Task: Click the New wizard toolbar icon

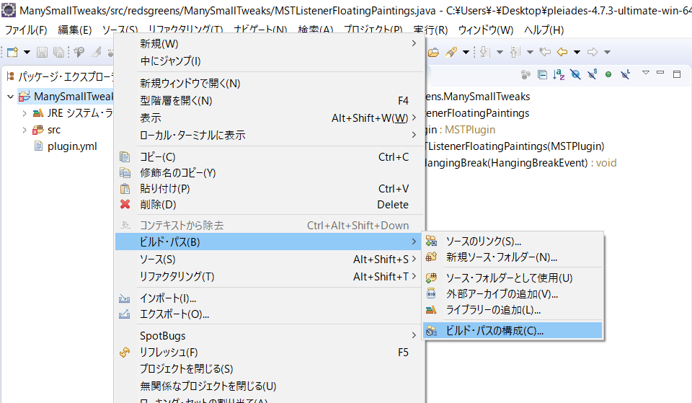Action: pos(12,52)
